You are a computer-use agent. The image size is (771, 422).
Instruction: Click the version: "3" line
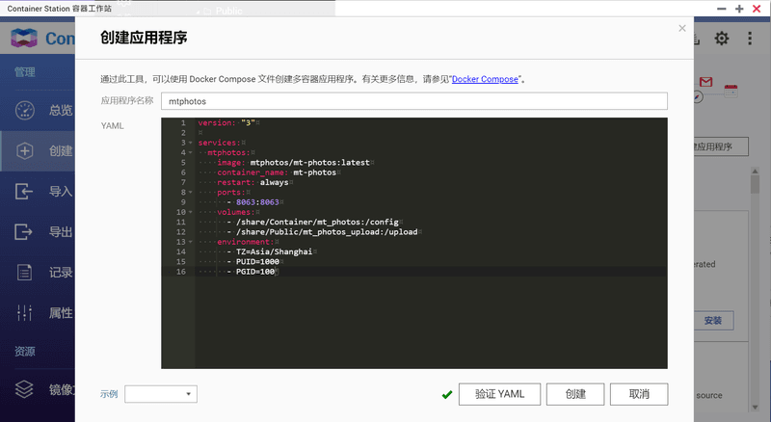226,123
